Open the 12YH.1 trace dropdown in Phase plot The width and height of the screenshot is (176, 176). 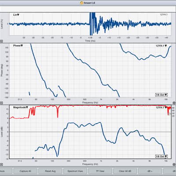click(161, 46)
